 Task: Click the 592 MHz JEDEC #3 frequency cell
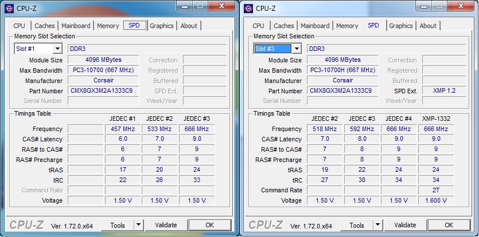[x=362, y=129]
